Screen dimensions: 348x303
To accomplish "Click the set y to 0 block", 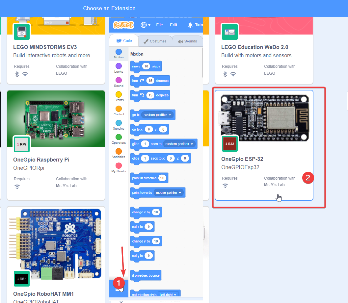I will pos(142,256).
